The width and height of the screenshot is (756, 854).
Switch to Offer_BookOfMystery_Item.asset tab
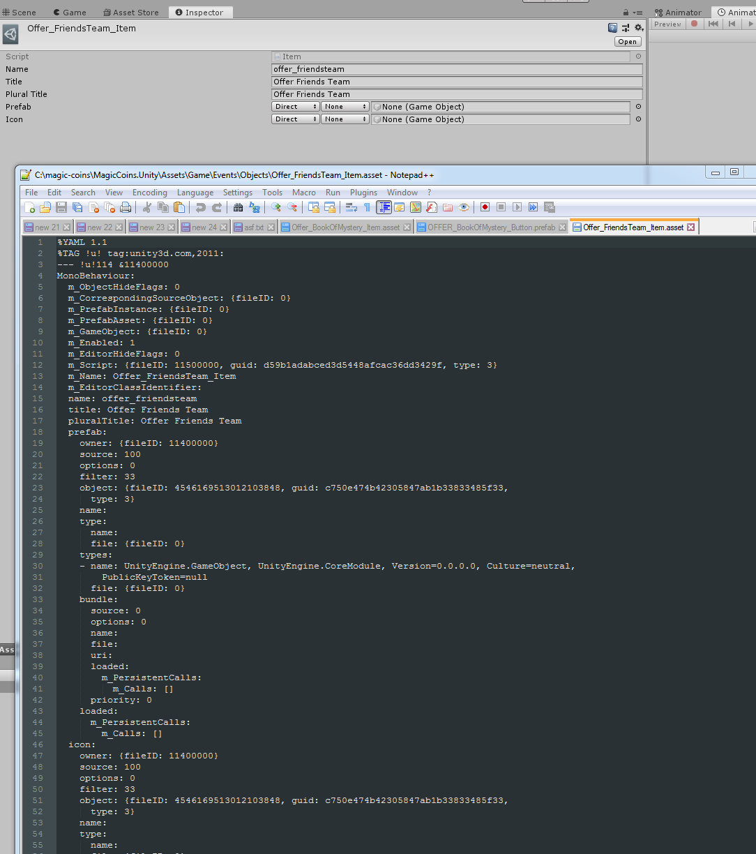[346, 227]
